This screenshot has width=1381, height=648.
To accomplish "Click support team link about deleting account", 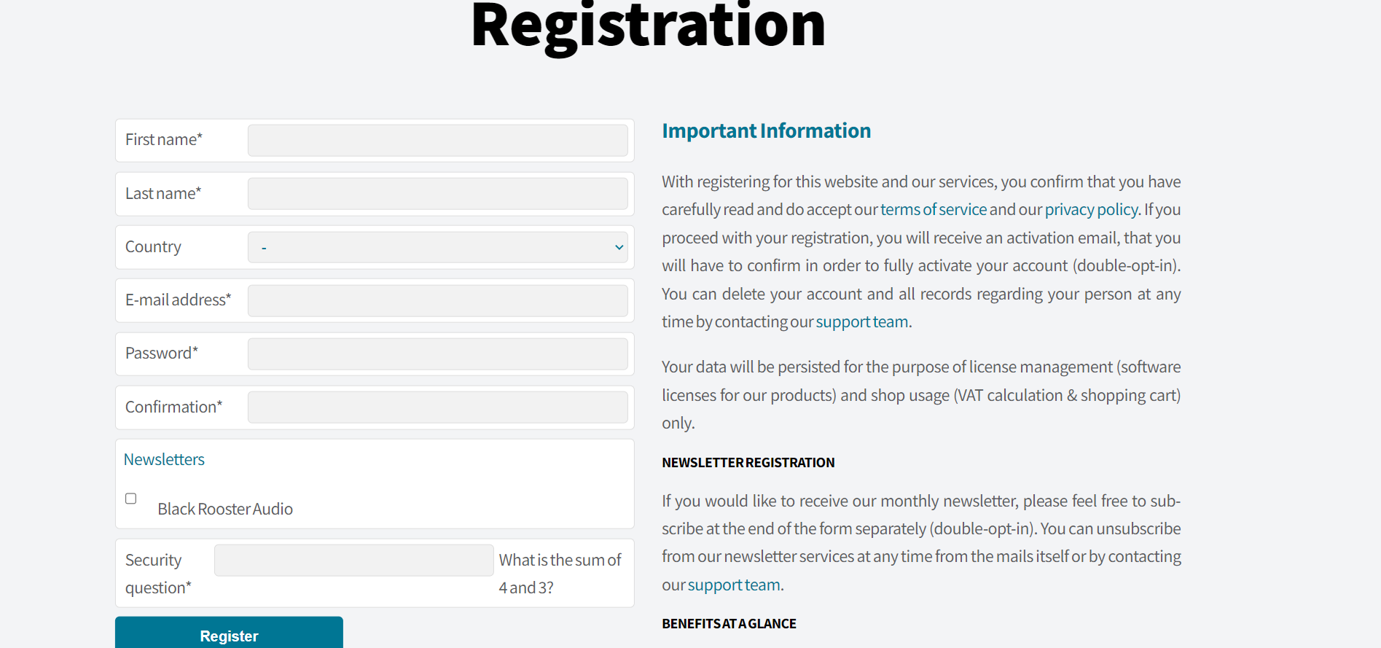I will (x=861, y=322).
